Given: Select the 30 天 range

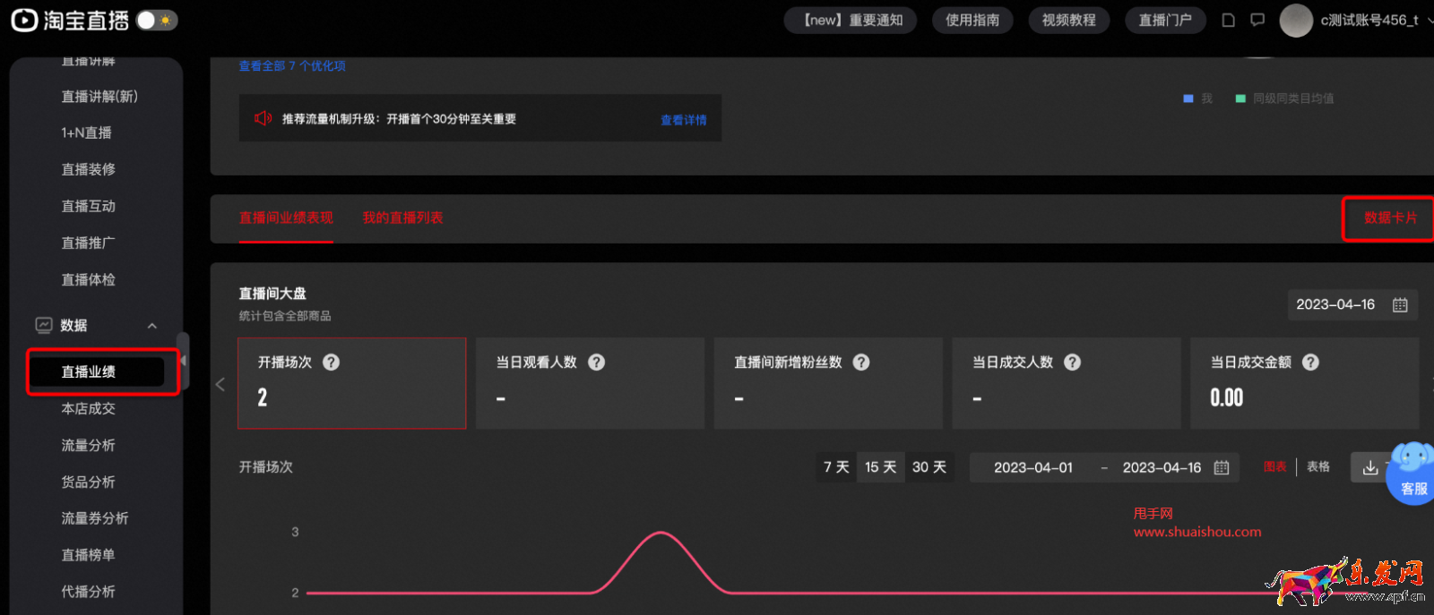Looking at the screenshot, I should tap(929, 467).
